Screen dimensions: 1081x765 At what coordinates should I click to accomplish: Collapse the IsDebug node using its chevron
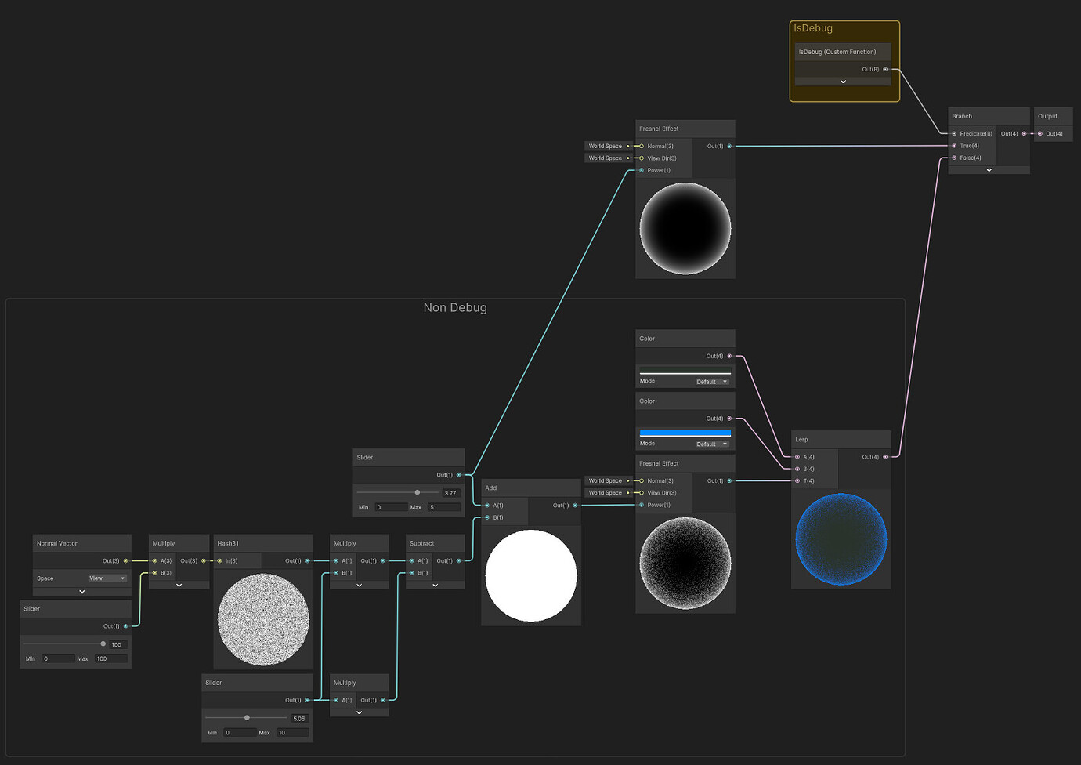click(x=843, y=81)
